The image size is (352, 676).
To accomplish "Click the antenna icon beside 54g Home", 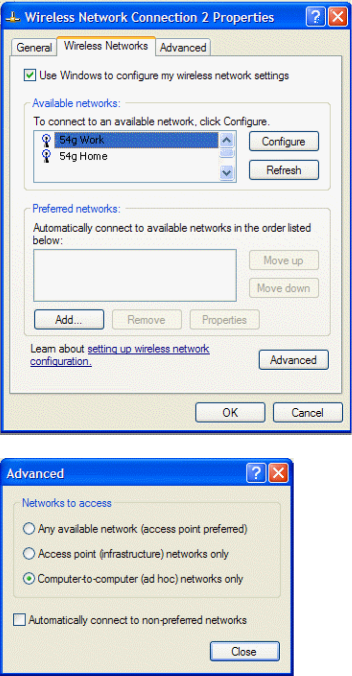I will [46, 156].
